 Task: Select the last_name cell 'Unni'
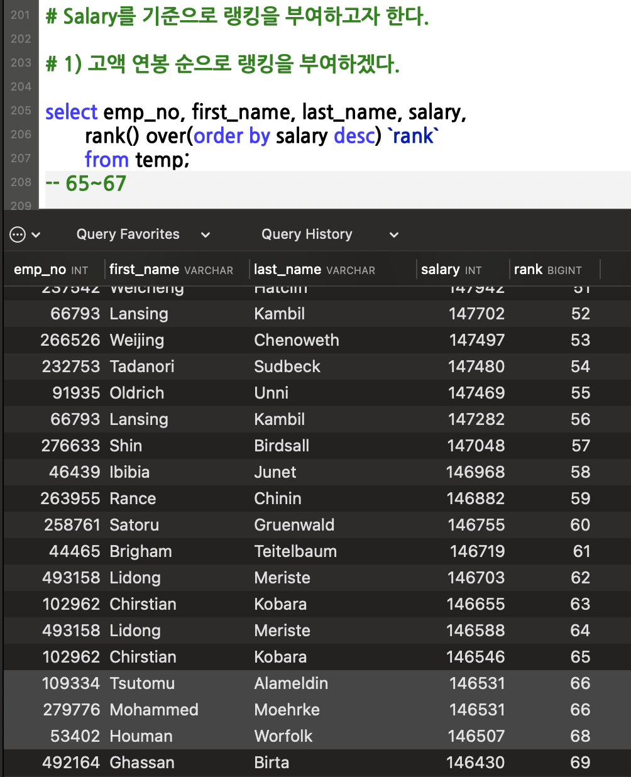pos(272,393)
